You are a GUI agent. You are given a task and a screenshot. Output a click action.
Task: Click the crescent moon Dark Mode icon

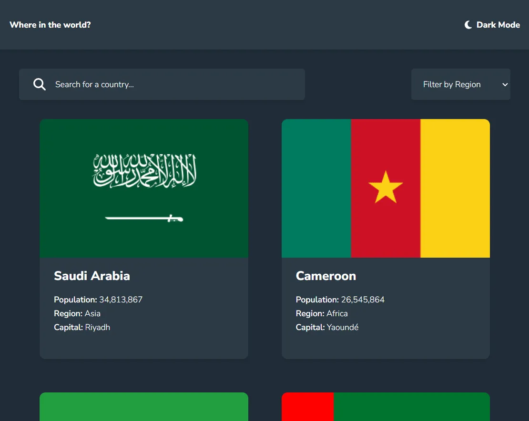pos(468,25)
